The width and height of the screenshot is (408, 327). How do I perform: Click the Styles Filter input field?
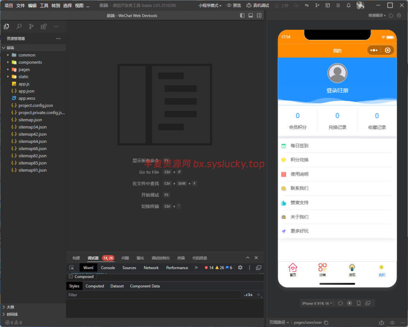tap(153, 295)
